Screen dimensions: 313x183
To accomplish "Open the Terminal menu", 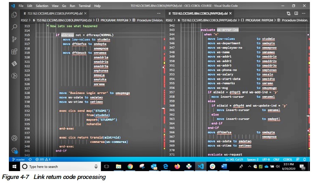I will pos(84,6).
